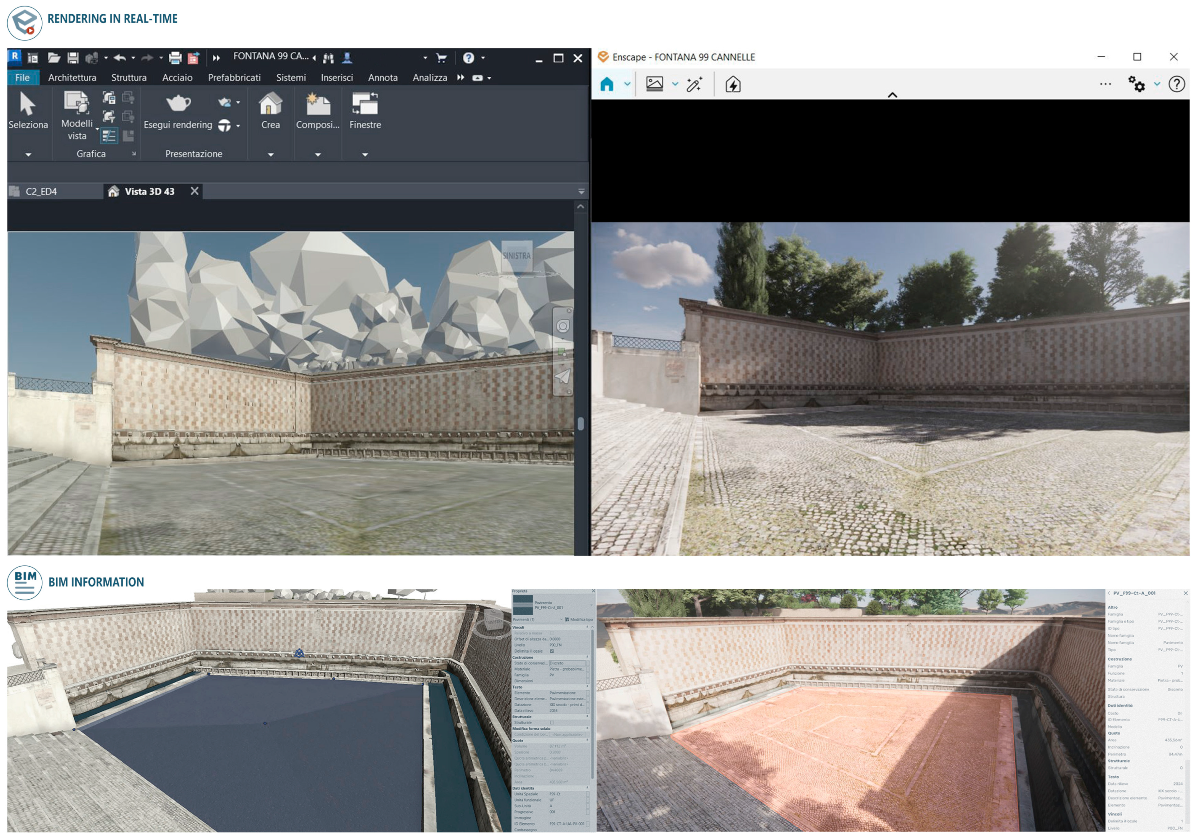1196x837 pixels.
Task: Switch to the C2_ED4 view tab
Action: 41,192
